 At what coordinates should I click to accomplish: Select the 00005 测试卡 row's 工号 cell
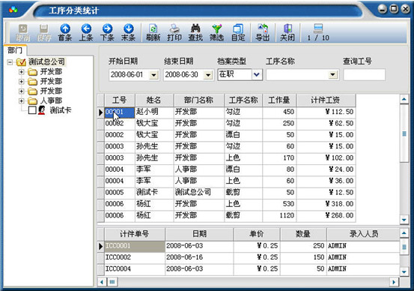(120, 193)
